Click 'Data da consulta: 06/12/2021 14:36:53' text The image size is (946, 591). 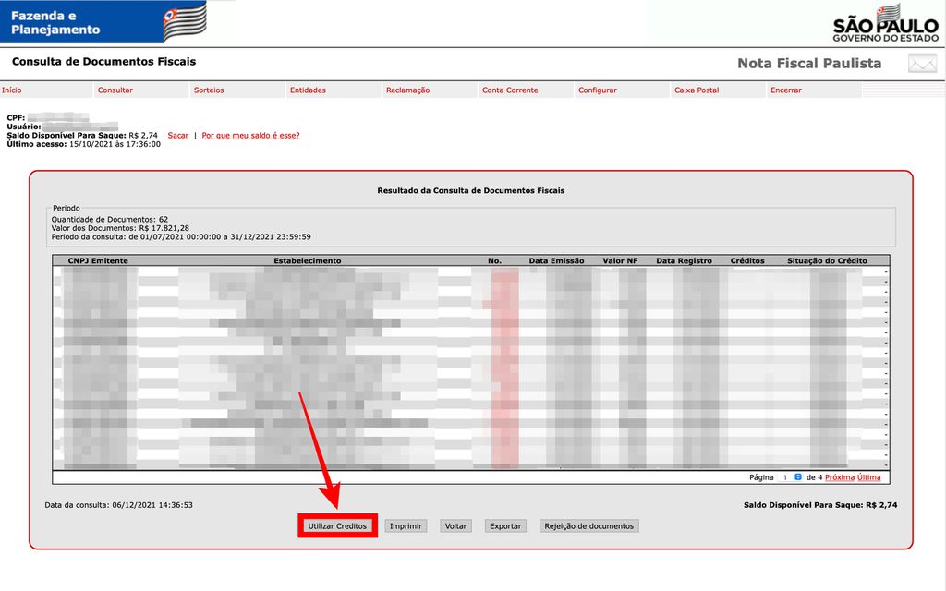[x=119, y=505]
